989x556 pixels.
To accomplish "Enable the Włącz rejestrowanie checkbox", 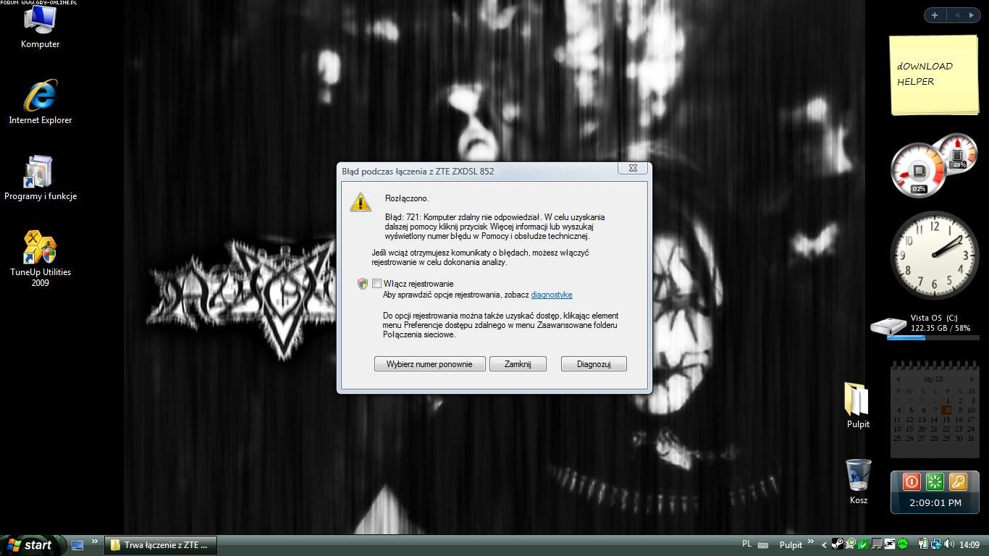I will click(376, 284).
